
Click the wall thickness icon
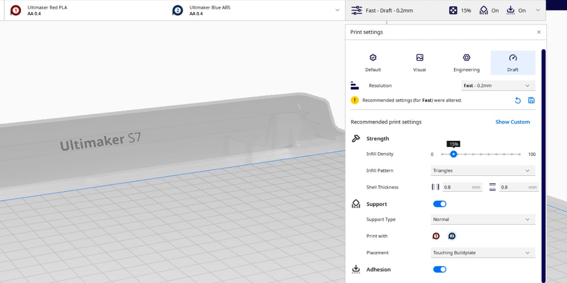[x=435, y=187]
